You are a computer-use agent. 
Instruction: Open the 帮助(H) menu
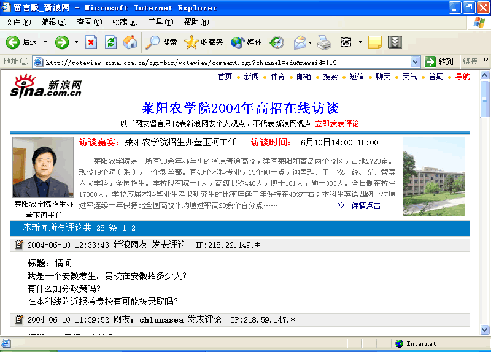pyautogui.click(x=196, y=22)
